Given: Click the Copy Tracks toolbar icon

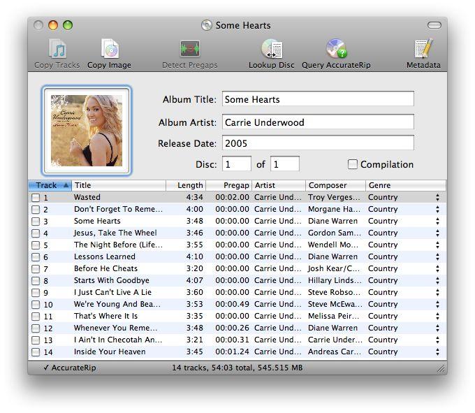Looking at the screenshot, I should pyautogui.click(x=57, y=49).
